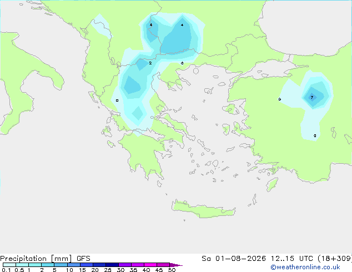The width and height of the screenshot is (352, 272).
Task: Click the value '7' over Turkey
Action: [x=312, y=97]
